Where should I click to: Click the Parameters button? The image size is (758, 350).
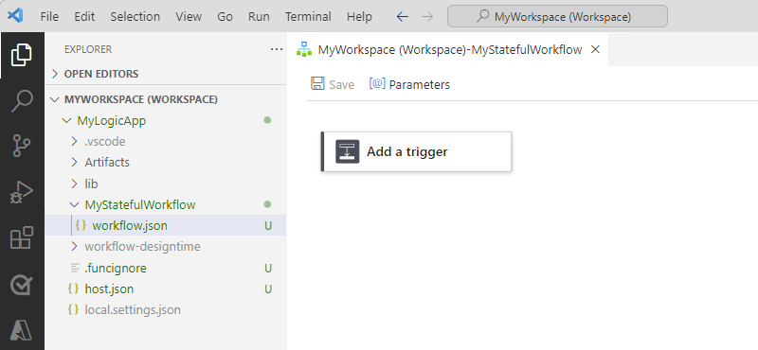point(409,84)
